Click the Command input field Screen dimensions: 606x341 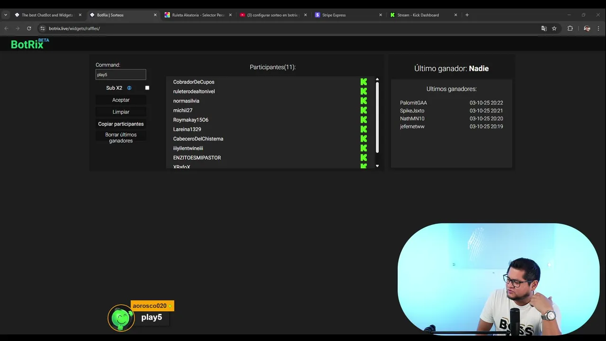(121, 74)
